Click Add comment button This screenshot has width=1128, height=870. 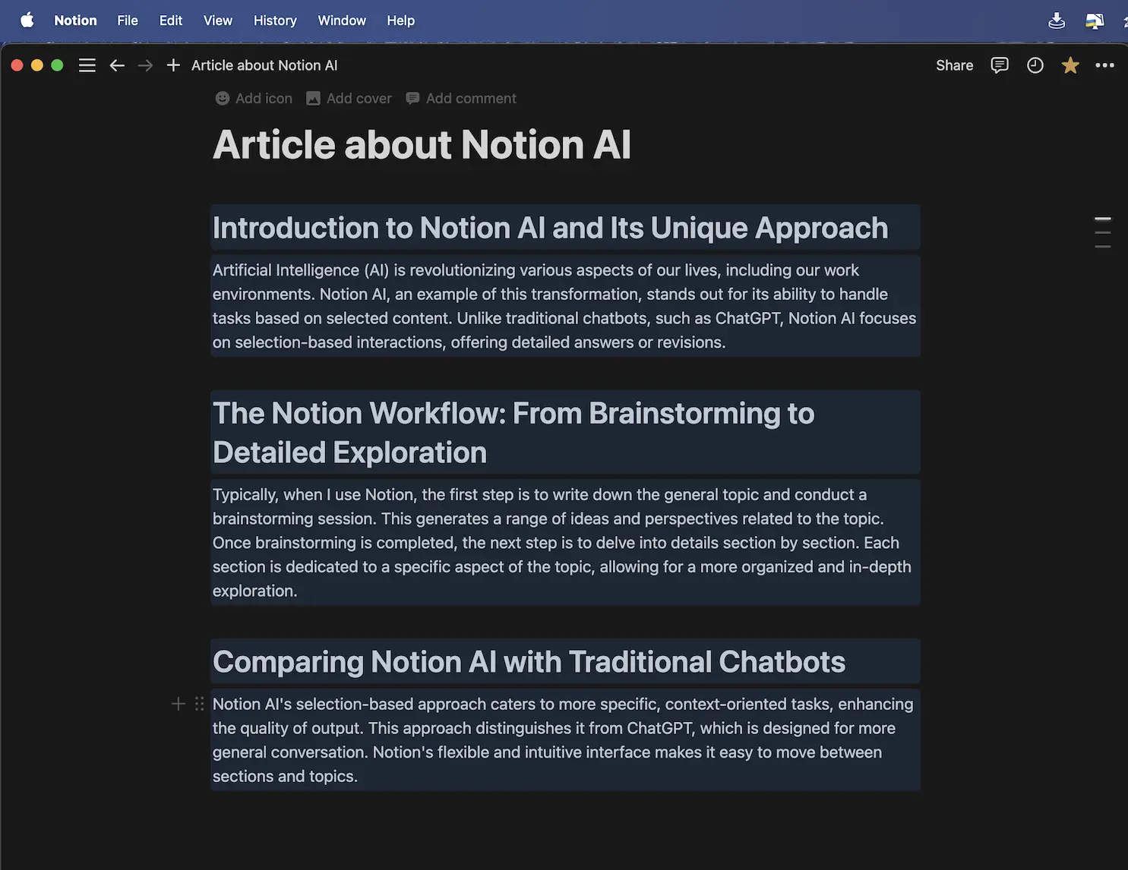461,98
